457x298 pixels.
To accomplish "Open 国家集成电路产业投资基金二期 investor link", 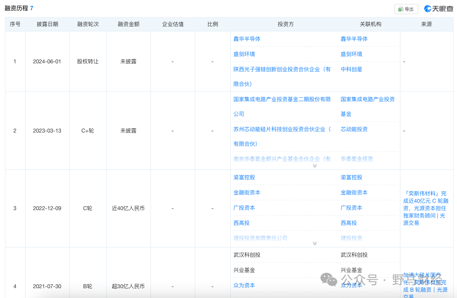I will [282, 107].
